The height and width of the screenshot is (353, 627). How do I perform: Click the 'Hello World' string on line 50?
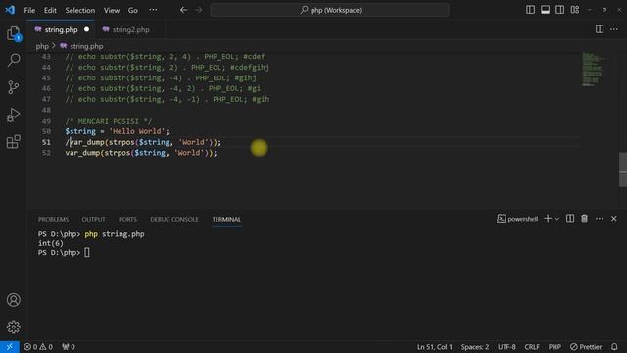(x=137, y=131)
